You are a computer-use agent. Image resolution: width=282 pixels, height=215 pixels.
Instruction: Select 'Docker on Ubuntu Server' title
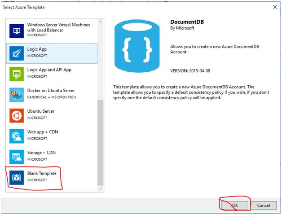51,90
